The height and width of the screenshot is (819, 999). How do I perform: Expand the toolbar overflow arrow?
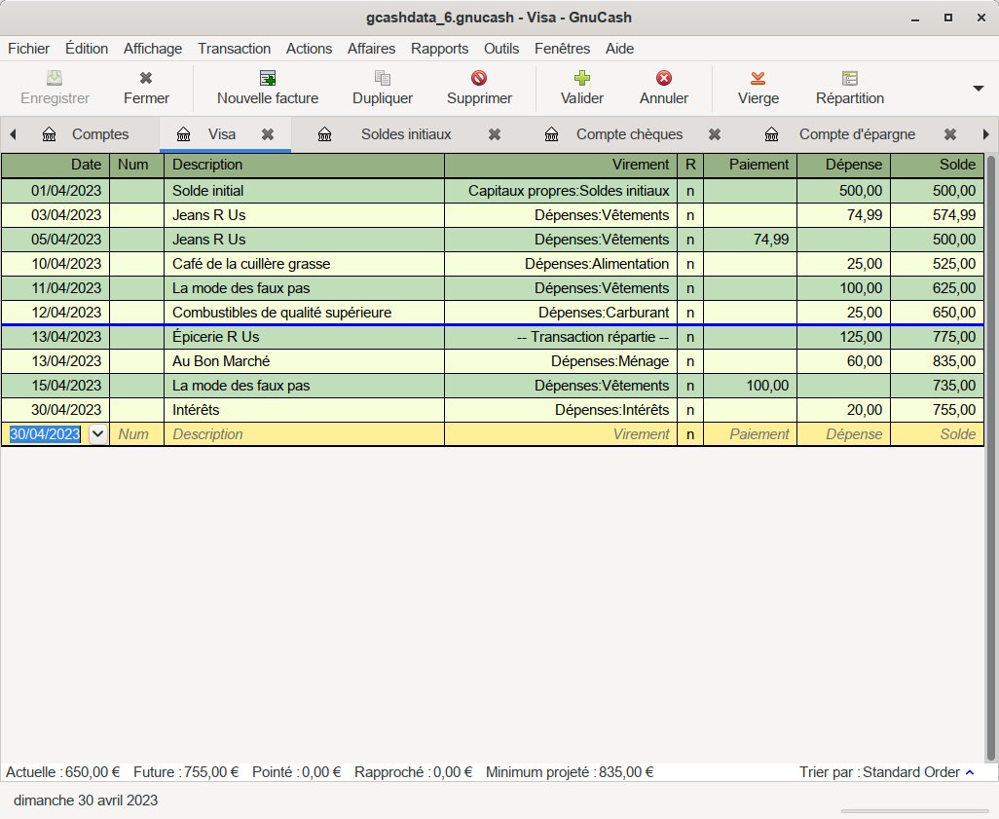(x=979, y=89)
